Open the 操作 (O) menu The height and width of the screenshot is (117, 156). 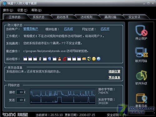point(8,10)
